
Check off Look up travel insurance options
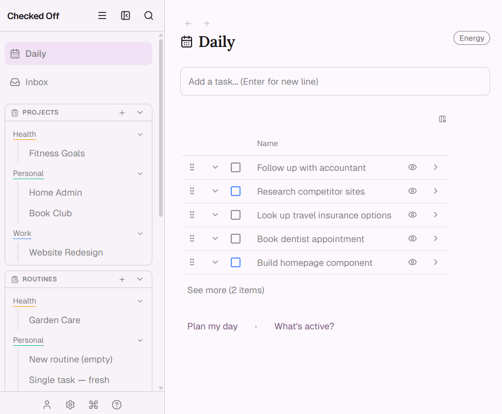(x=236, y=215)
